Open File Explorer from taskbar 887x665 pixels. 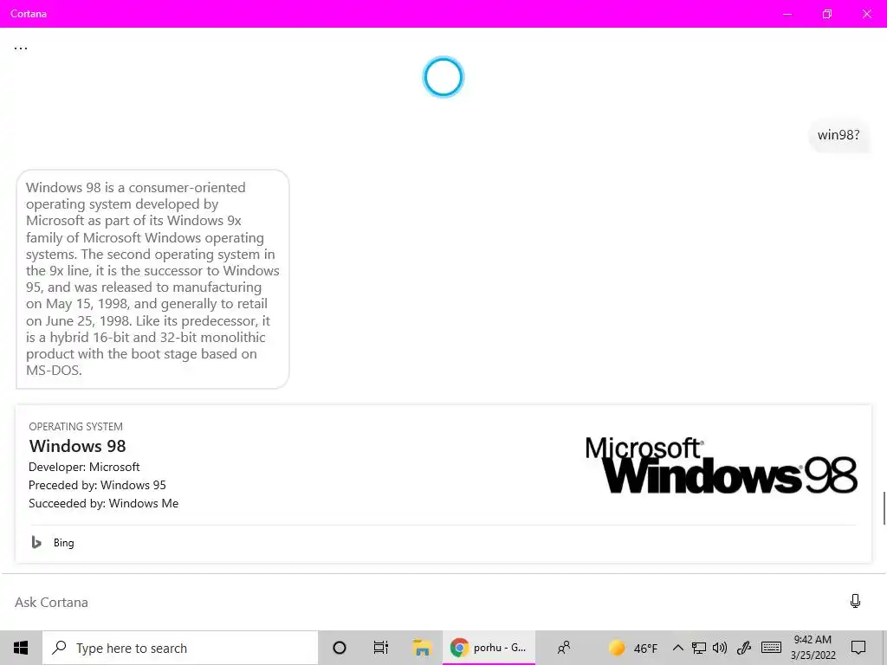tap(422, 648)
